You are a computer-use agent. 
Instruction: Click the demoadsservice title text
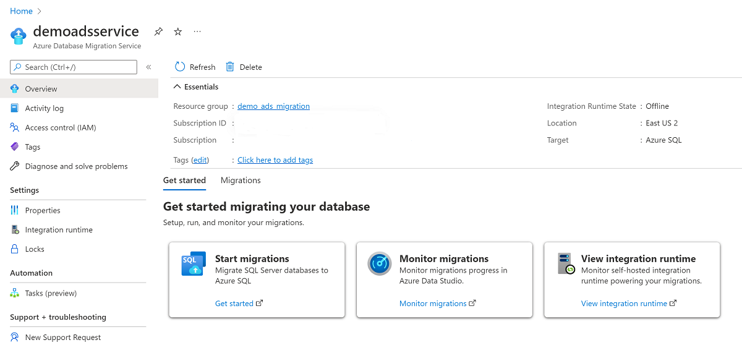86,31
